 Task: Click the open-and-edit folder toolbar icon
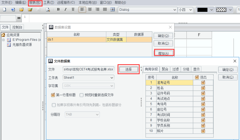tap(30, 9)
